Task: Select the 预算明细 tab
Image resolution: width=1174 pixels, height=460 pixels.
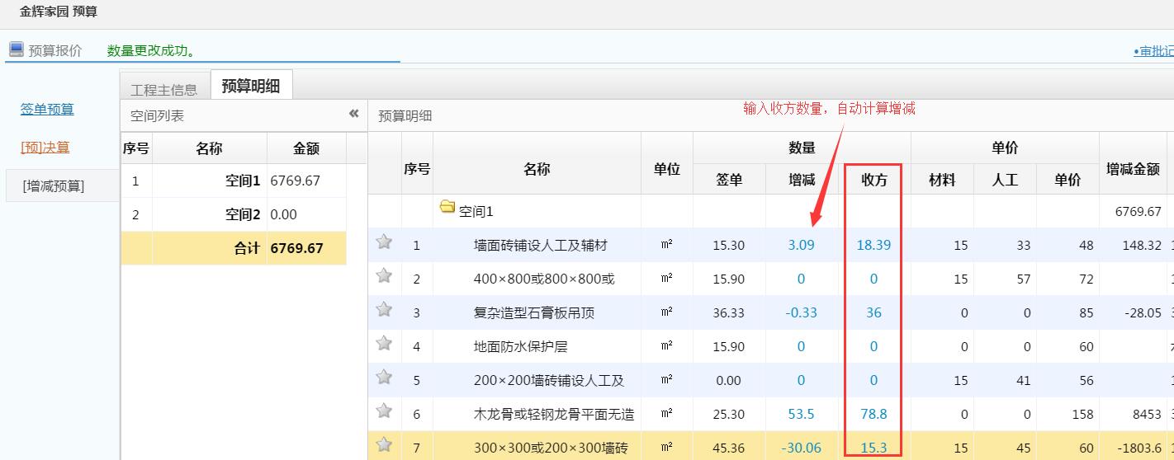Action: click(251, 87)
